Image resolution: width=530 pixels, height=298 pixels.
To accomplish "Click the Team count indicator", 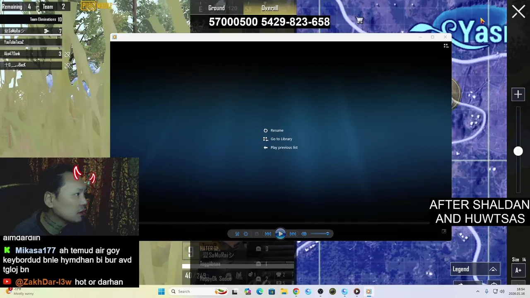I will (54, 7).
